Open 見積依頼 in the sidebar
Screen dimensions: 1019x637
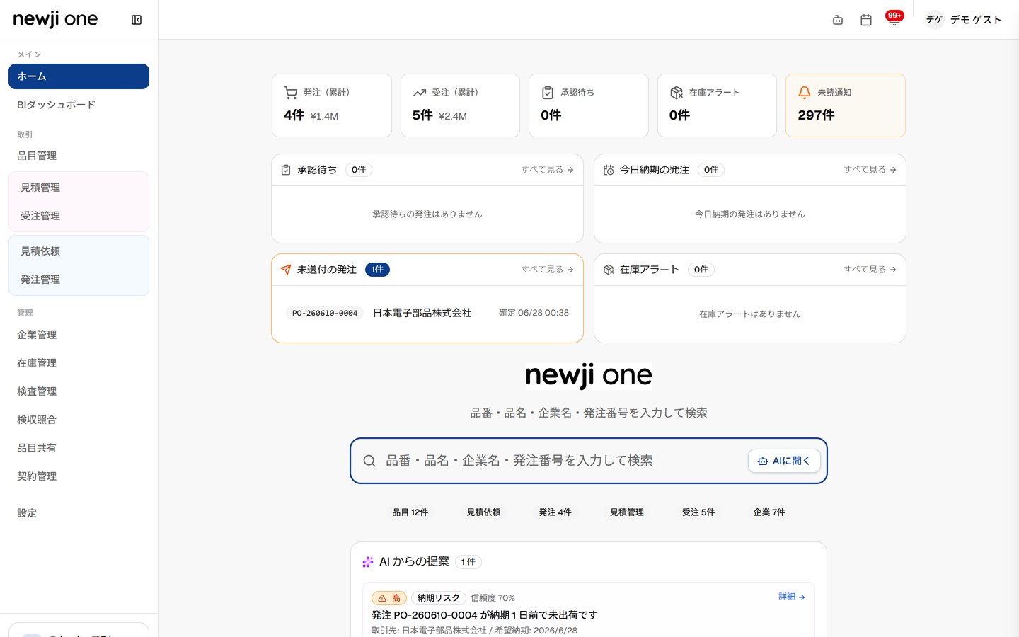coord(79,251)
